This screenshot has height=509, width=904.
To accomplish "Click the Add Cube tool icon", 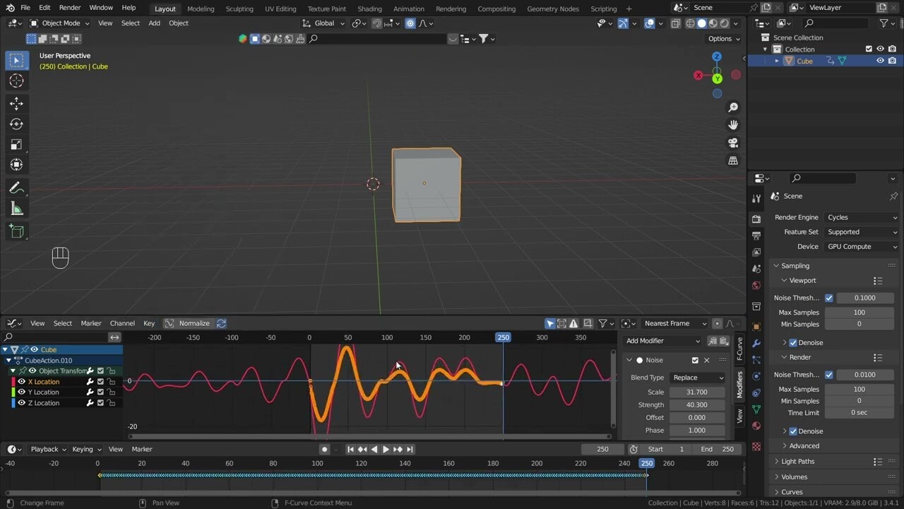I will (16, 231).
